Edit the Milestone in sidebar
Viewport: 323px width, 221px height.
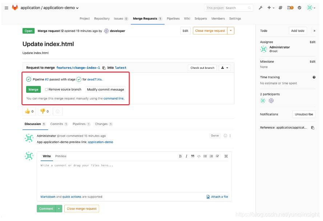[312, 62]
